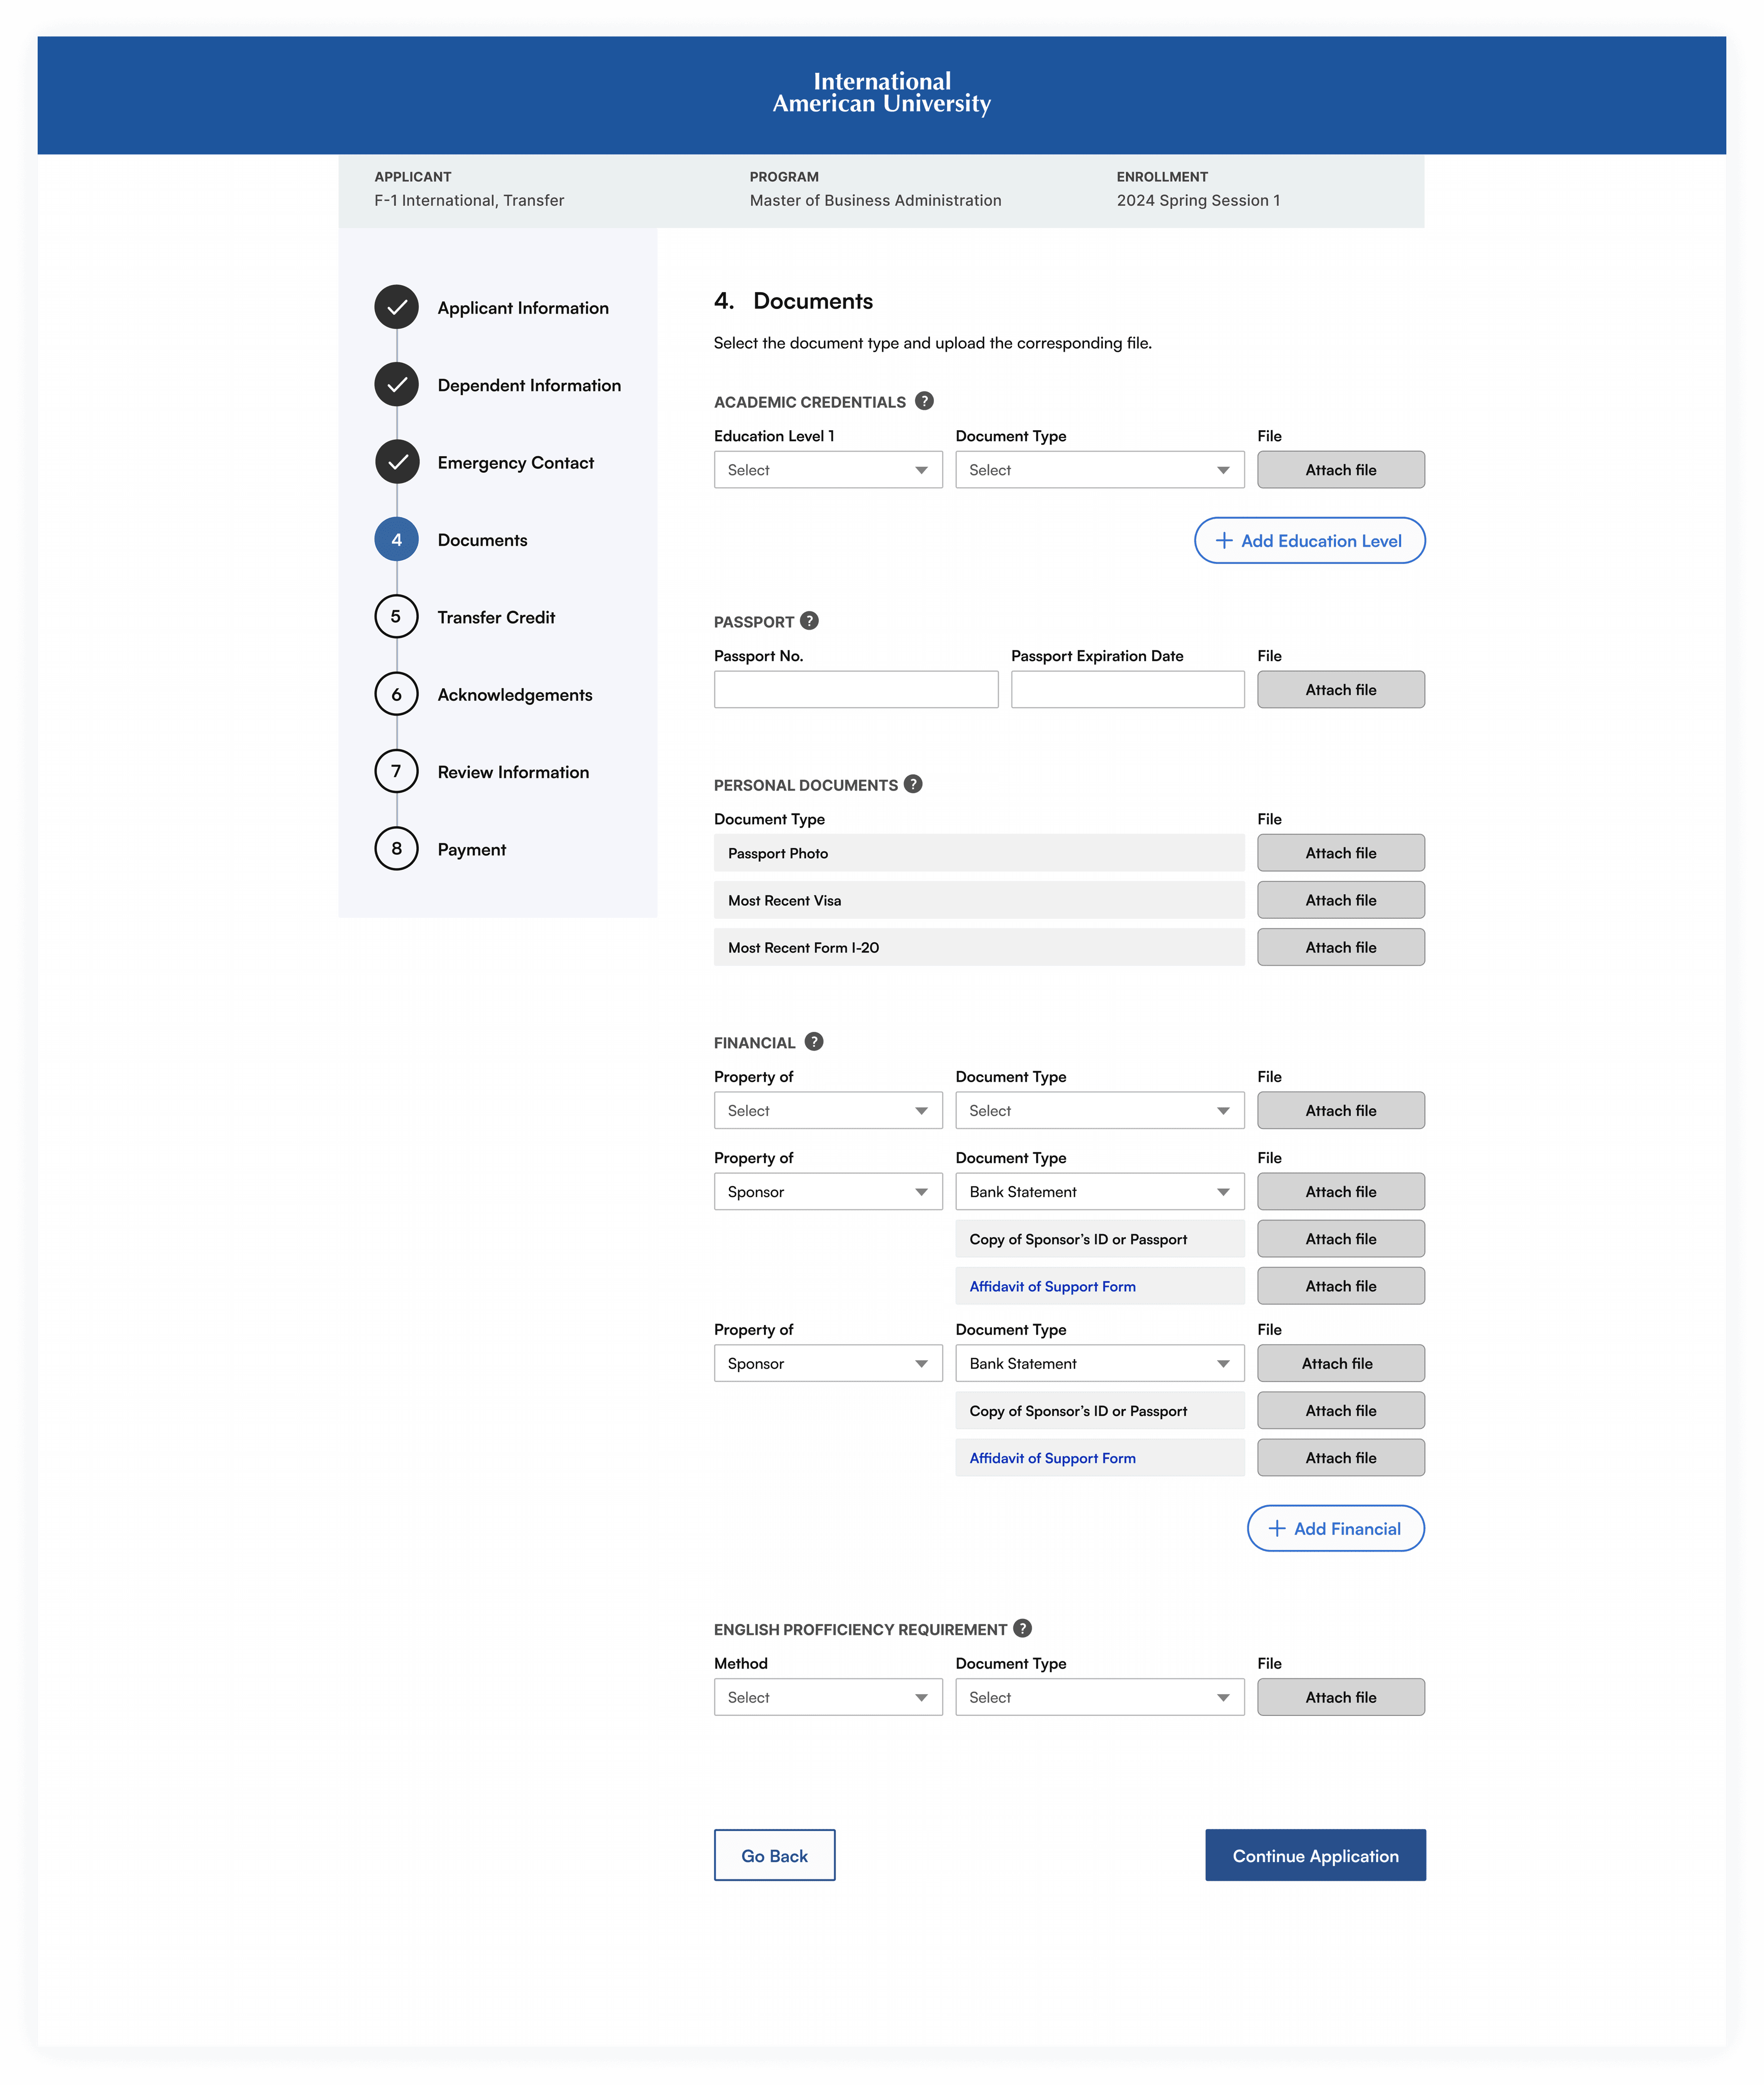This screenshot has width=1764, height=2085.
Task: Attach file for first empty Financial row
Action: [1341, 1110]
